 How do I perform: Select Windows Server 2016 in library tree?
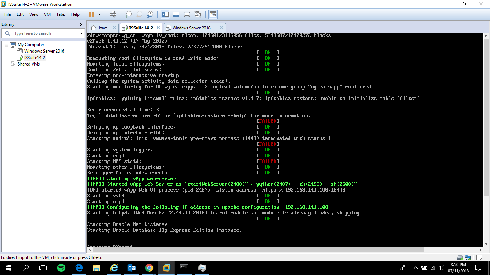[44, 51]
